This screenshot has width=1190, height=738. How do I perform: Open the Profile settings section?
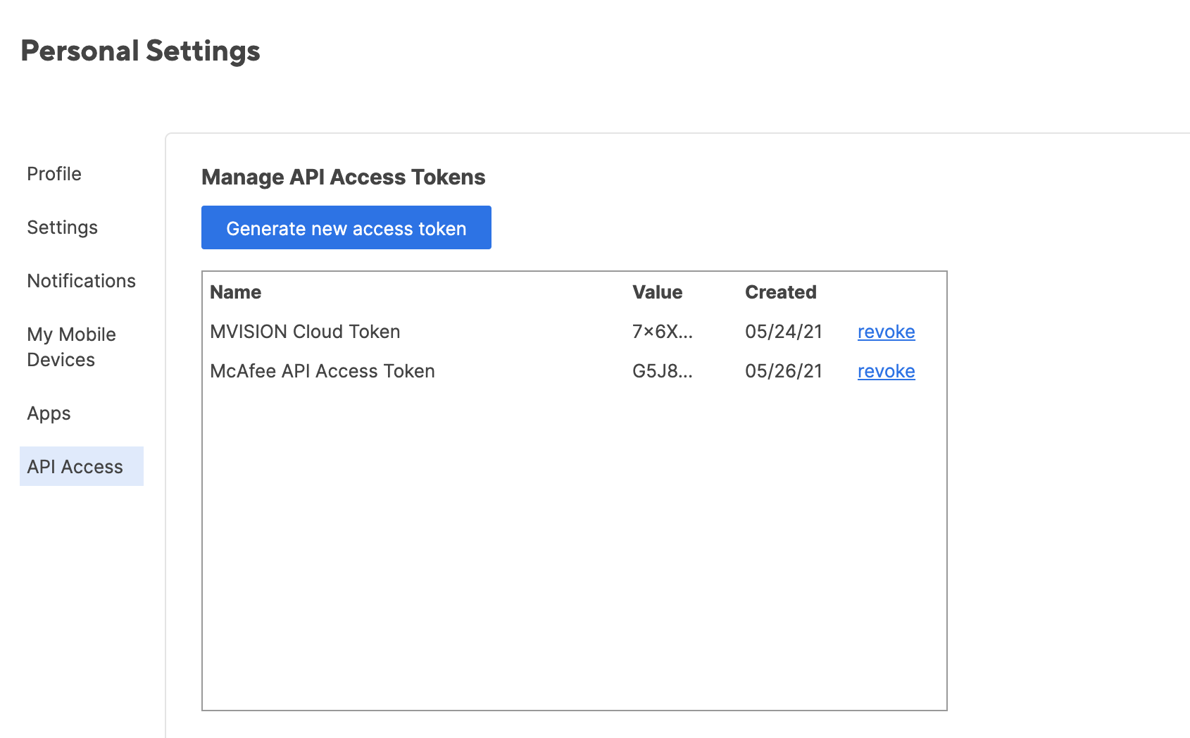pyautogui.click(x=54, y=174)
